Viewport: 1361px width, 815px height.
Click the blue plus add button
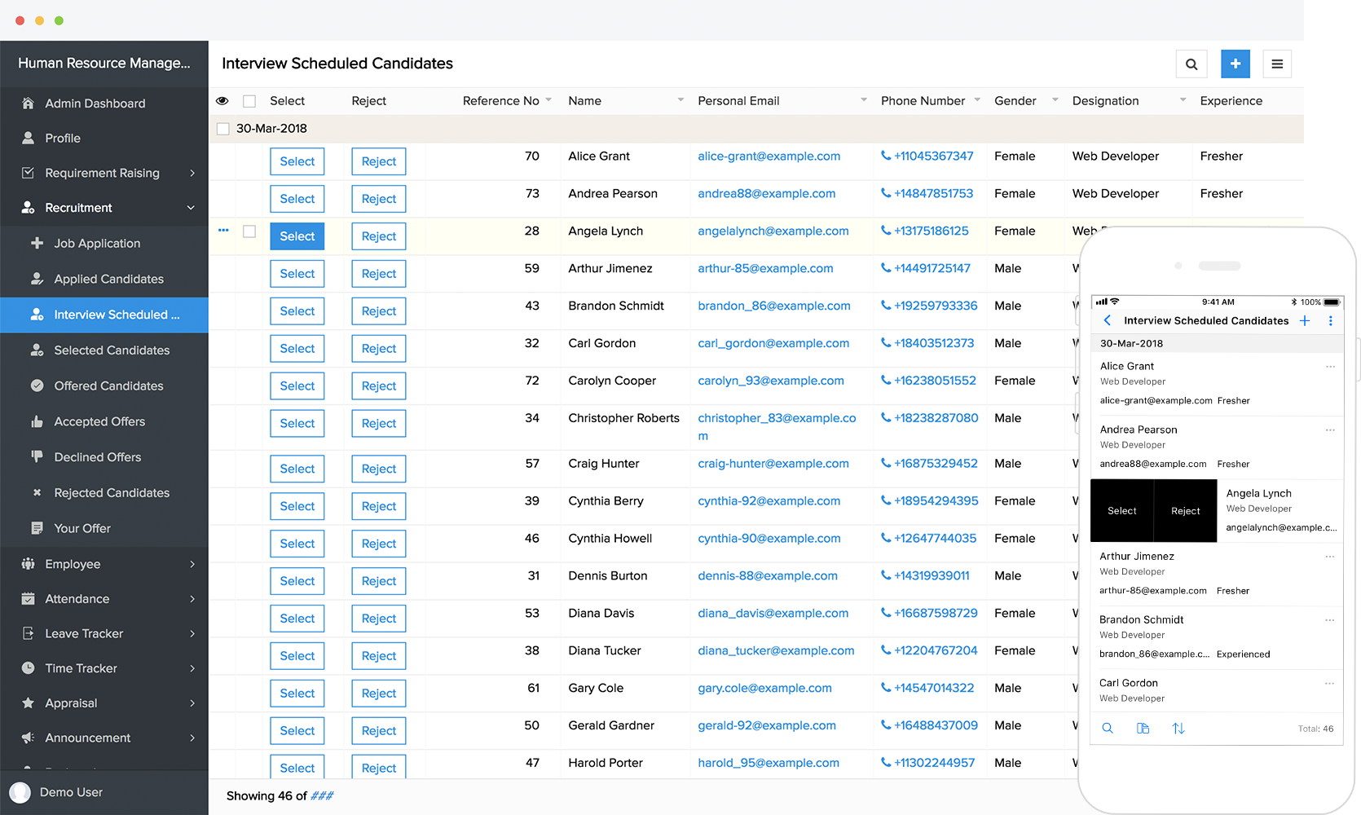point(1235,64)
